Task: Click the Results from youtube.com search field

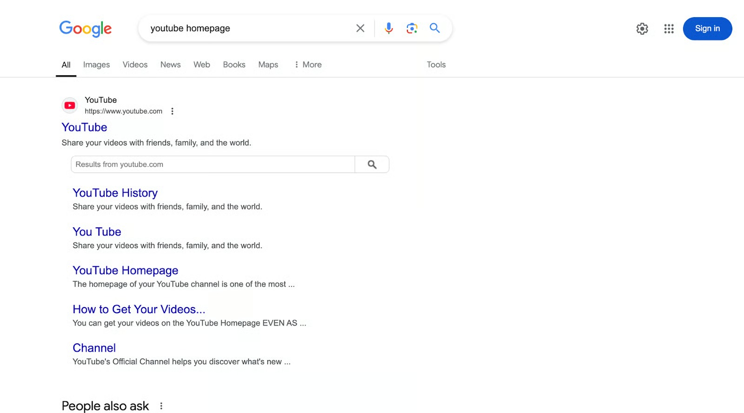Action: (213, 164)
